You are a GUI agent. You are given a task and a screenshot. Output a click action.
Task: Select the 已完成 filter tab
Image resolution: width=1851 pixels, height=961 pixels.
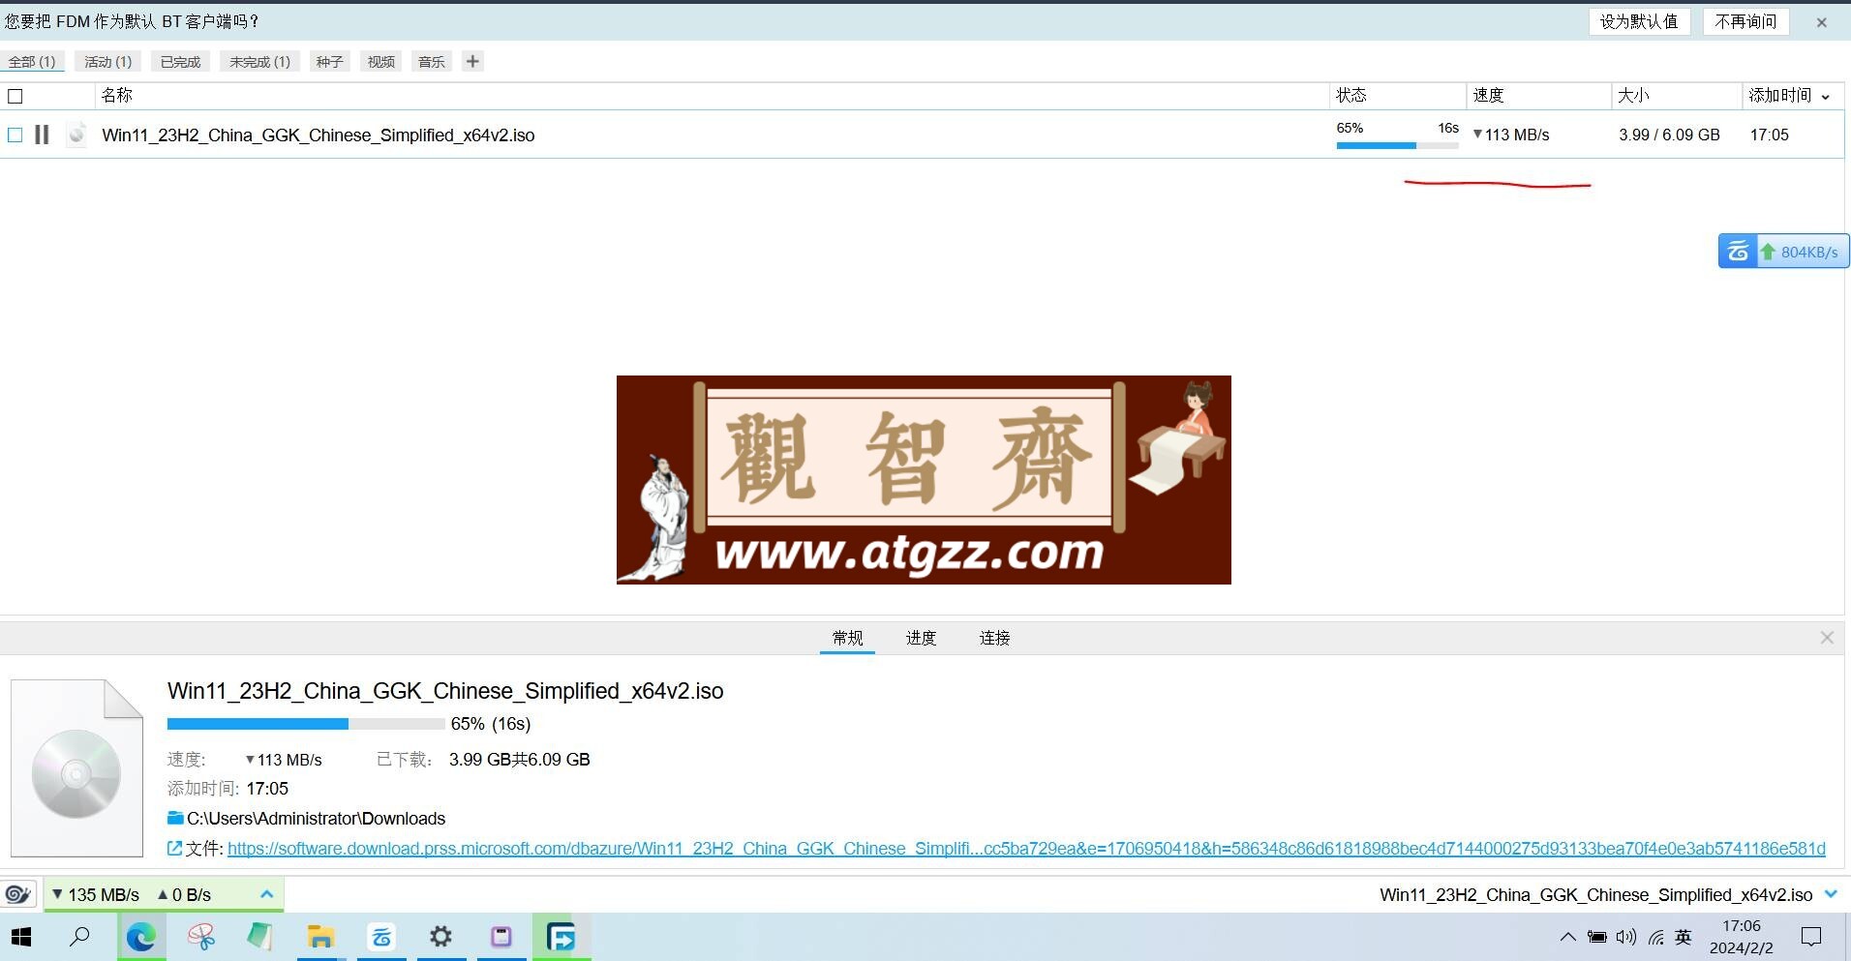pyautogui.click(x=180, y=62)
